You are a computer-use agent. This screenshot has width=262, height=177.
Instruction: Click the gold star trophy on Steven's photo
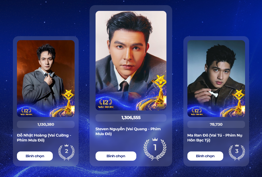click(x=159, y=90)
